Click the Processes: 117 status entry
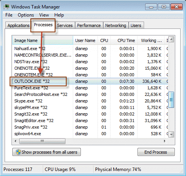The width and height of the screenshot is (186, 176). coord(18,169)
